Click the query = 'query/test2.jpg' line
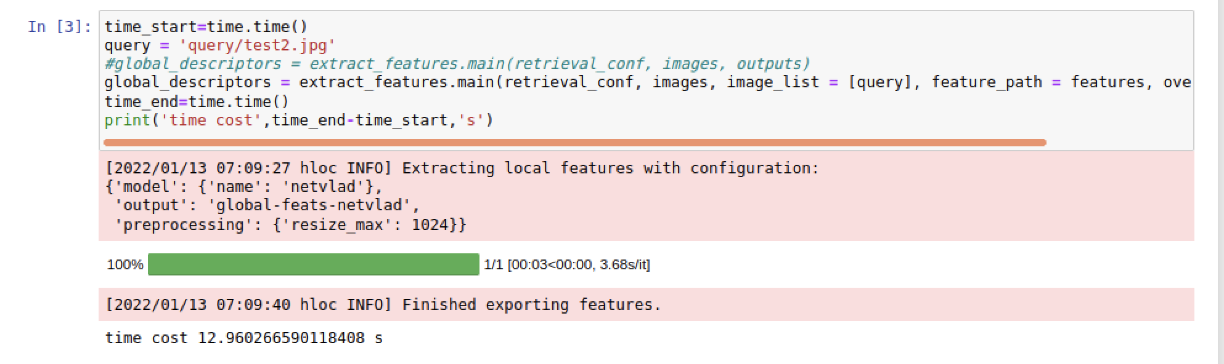 pos(219,45)
